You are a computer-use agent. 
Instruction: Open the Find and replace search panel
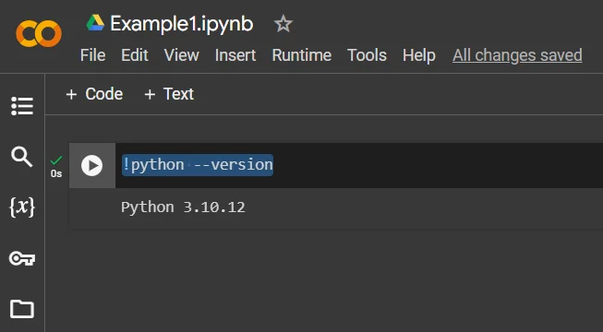click(22, 157)
